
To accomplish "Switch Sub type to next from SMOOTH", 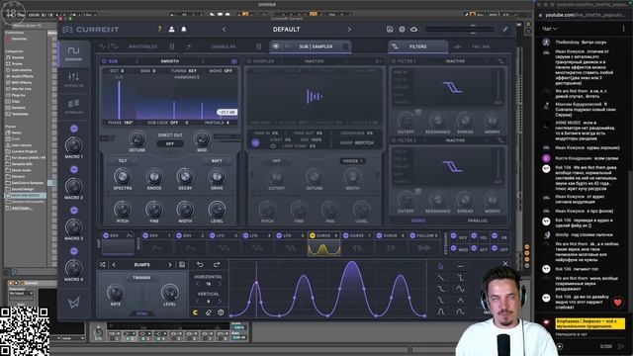I will click(203, 61).
